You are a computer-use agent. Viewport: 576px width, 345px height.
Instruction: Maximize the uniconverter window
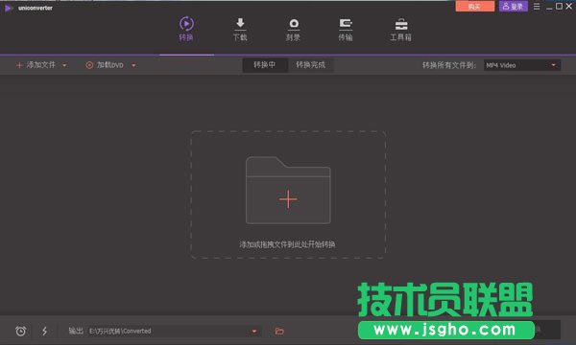[x=559, y=7]
